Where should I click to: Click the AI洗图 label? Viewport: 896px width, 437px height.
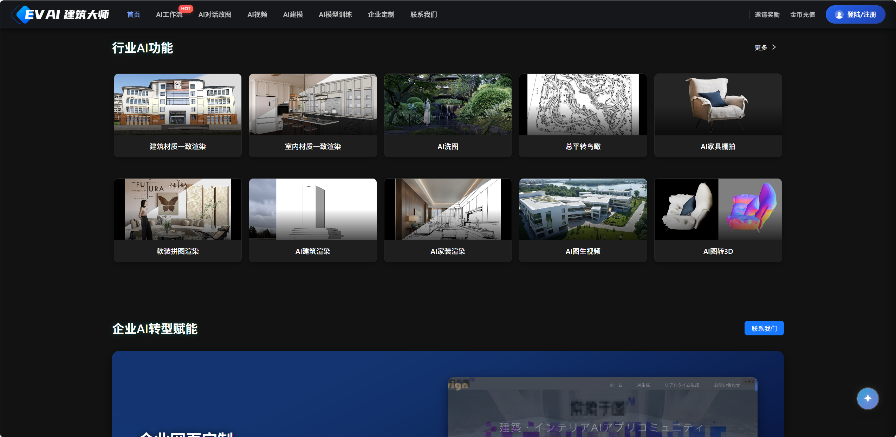[x=448, y=146]
